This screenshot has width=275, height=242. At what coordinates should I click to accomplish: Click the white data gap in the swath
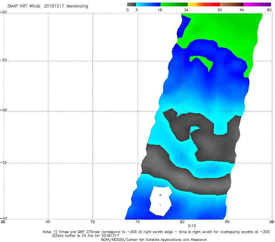point(161,201)
